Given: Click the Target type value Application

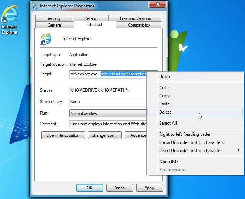Looking at the screenshot, I should pos(79,55).
